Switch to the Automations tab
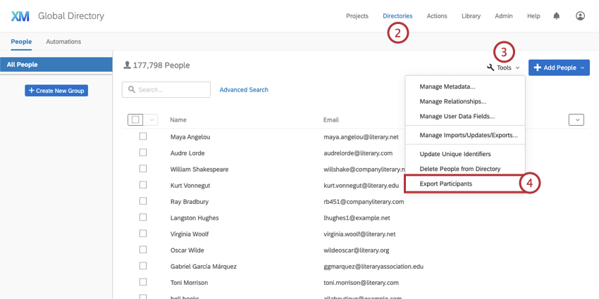The image size is (599, 299). 63,42
